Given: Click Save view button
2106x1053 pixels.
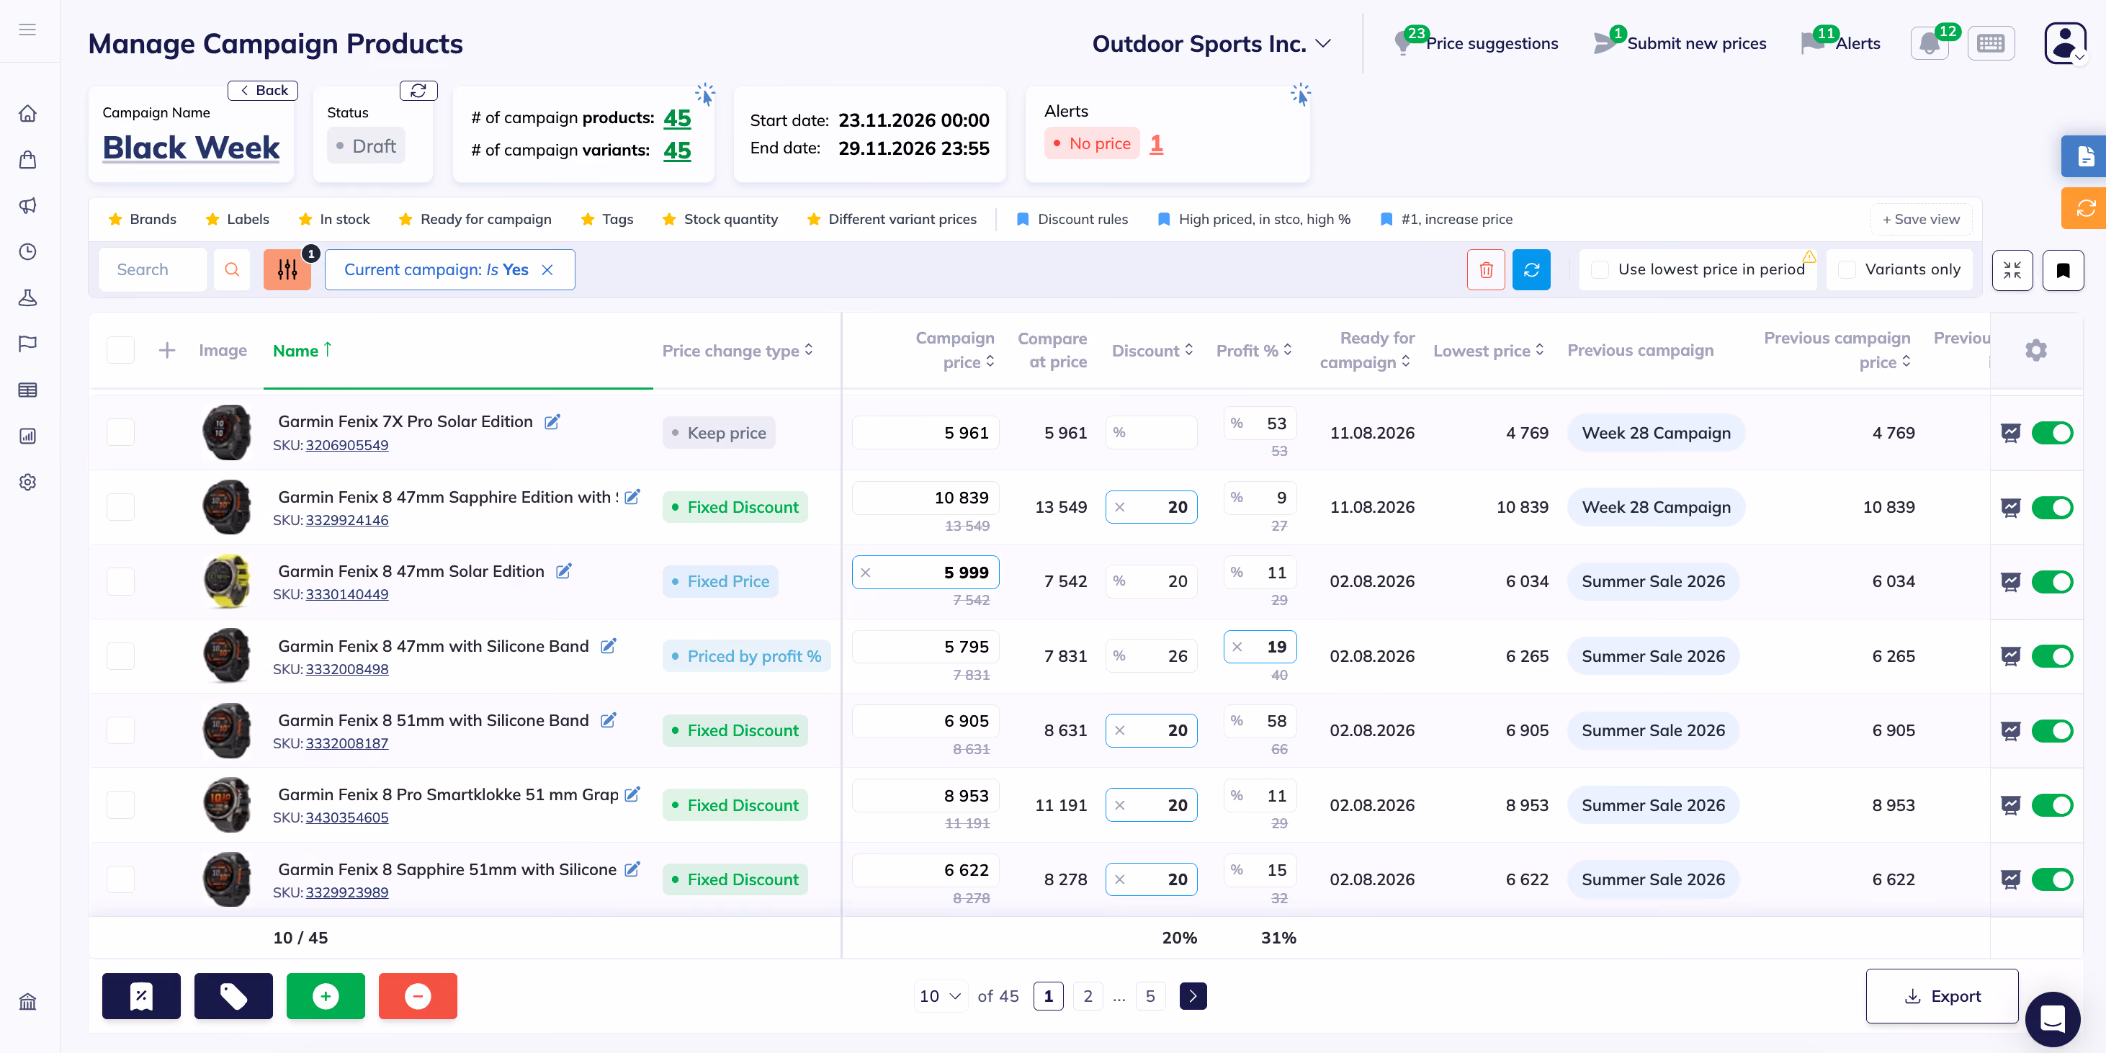Looking at the screenshot, I should click(x=1920, y=219).
